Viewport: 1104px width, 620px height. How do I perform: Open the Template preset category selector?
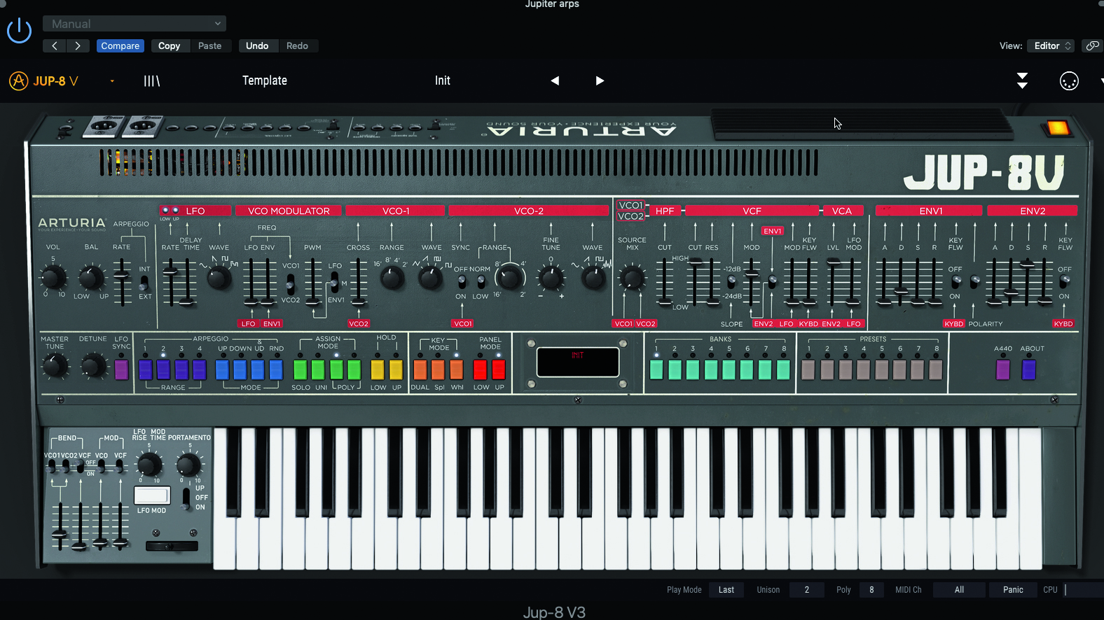tap(265, 80)
